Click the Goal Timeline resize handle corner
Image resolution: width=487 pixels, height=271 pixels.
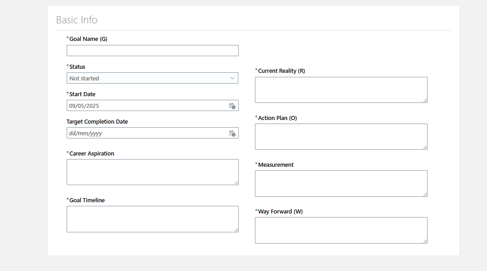(x=237, y=230)
